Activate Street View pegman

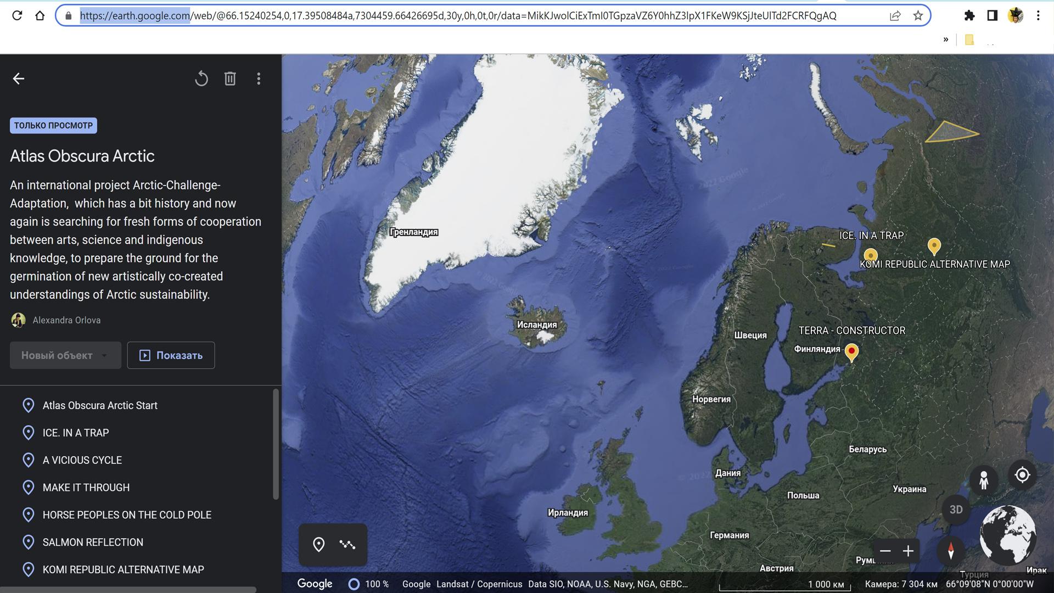click(984, 480)
